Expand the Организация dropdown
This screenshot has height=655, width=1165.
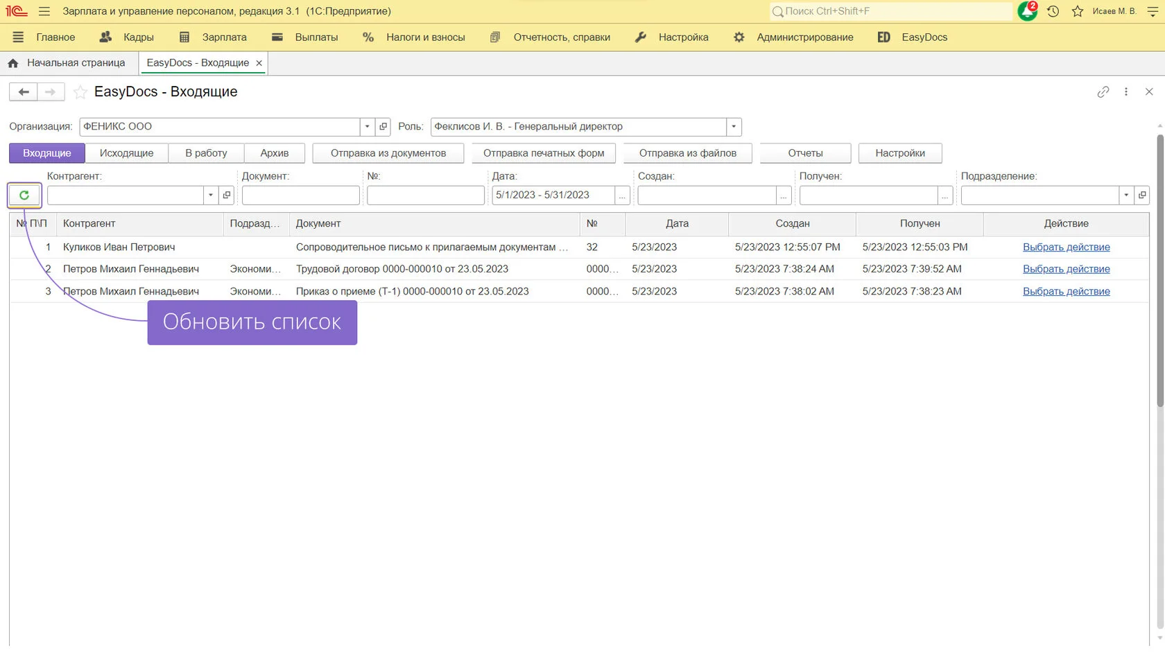pos(367,127)
